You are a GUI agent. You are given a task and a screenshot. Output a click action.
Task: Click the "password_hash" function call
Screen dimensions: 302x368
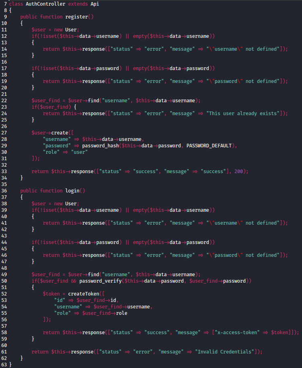tap(100, 145)
